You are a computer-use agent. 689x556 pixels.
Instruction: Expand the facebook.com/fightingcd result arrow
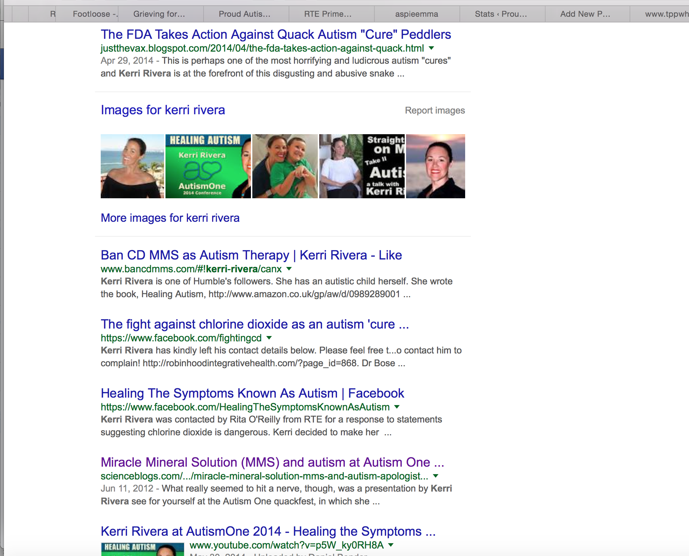tap(269, 338)
